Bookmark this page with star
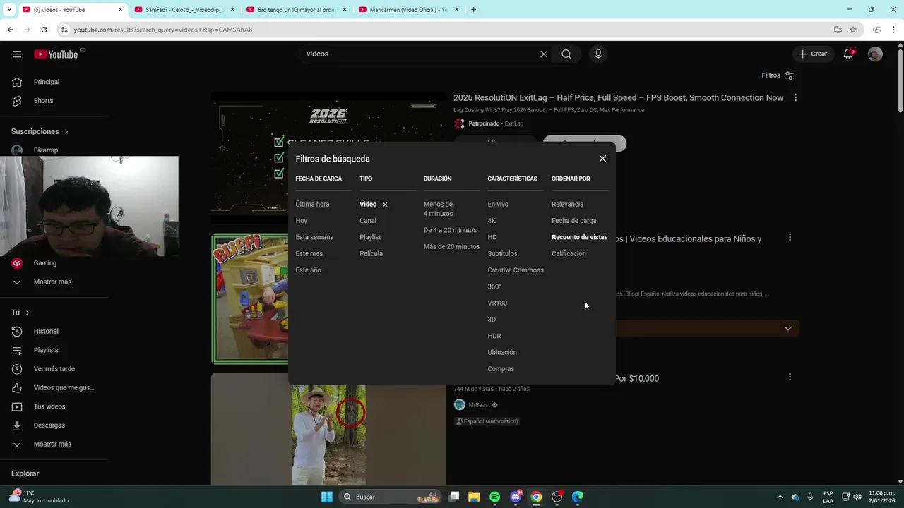Viewport: 904px width, 508px height. coord(853,30)
